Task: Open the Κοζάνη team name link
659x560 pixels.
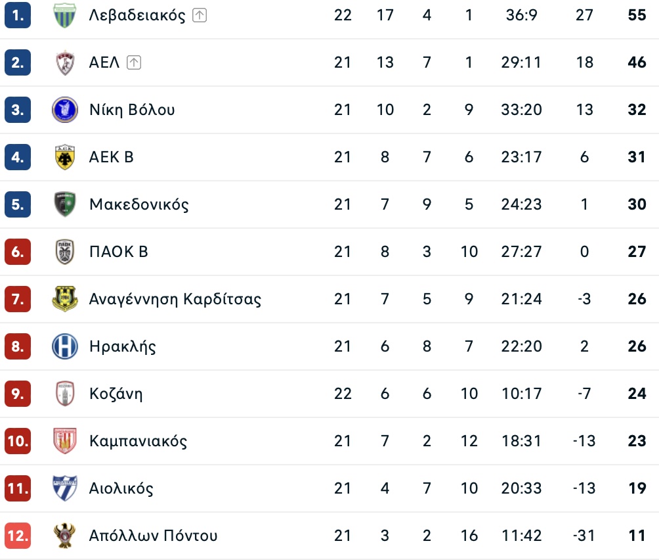Action: tap(116, 394)
